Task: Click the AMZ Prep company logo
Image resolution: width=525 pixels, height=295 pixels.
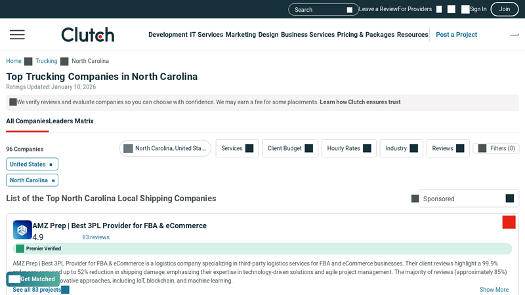Action: click(x=22, y=230)
